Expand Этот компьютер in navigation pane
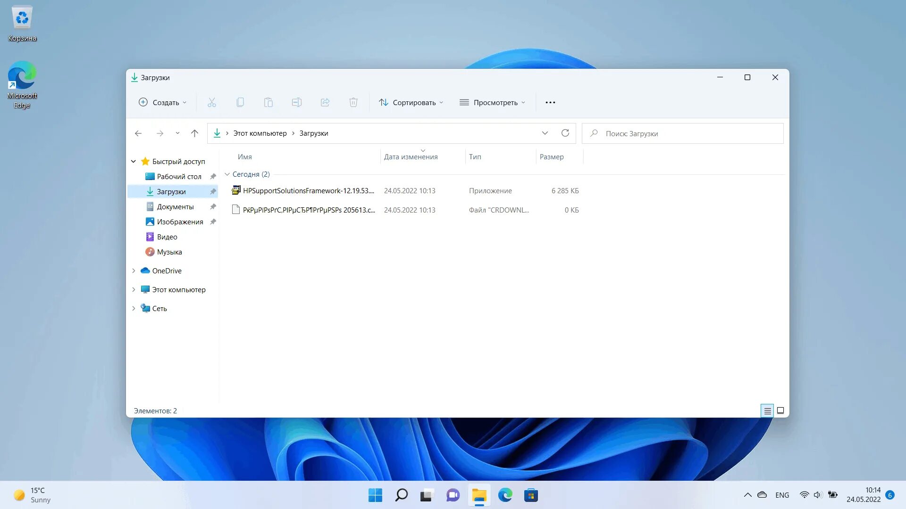906x509 pixels. coord(134,289)
